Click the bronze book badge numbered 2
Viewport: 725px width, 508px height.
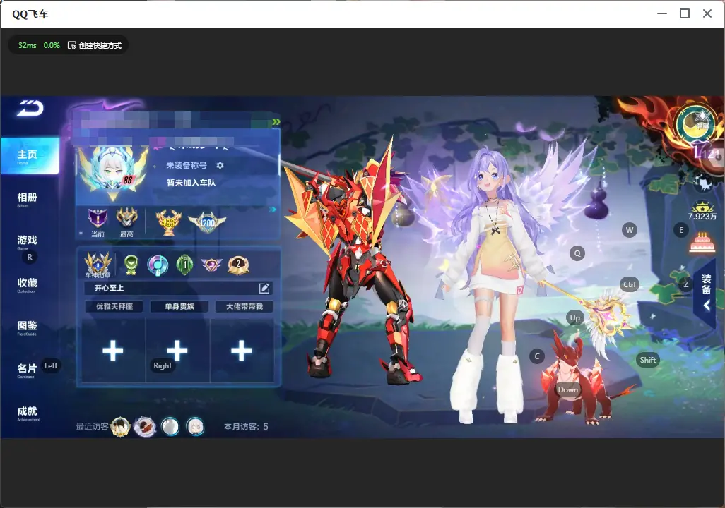pyautogui.click(x=239, y=265)
